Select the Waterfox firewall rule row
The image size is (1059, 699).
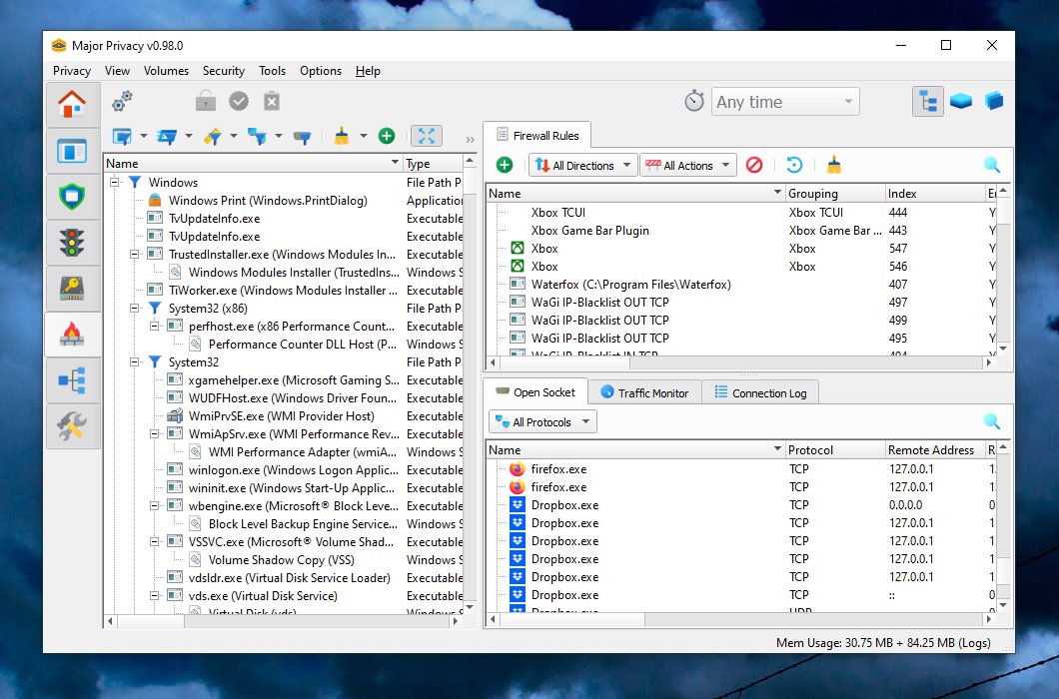[741, 285]
